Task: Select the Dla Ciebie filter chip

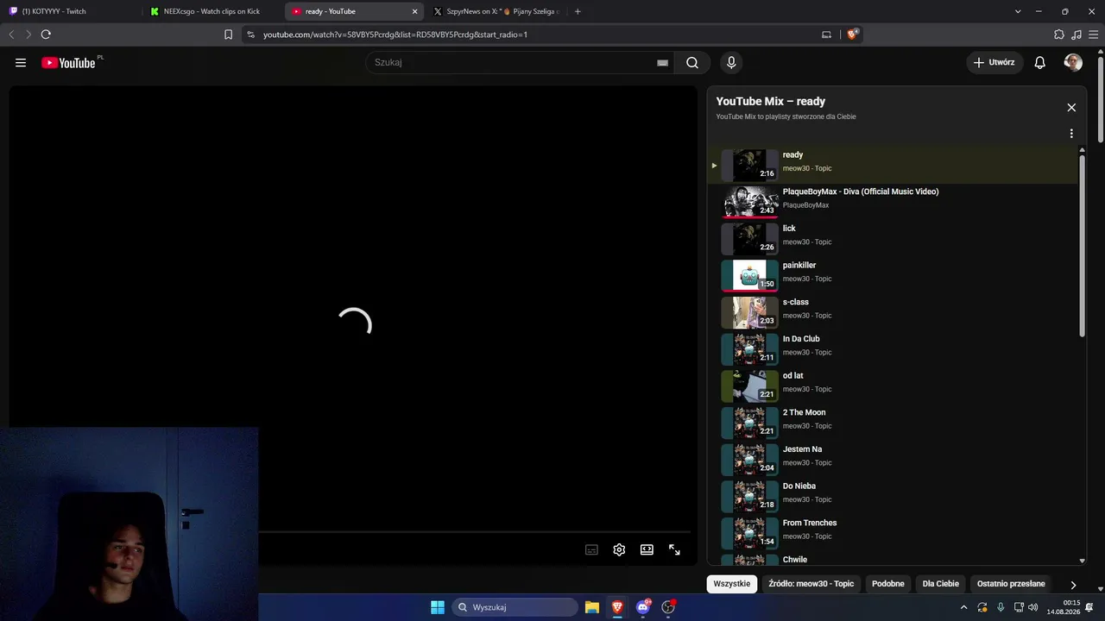Action: [x=941, y=584]
